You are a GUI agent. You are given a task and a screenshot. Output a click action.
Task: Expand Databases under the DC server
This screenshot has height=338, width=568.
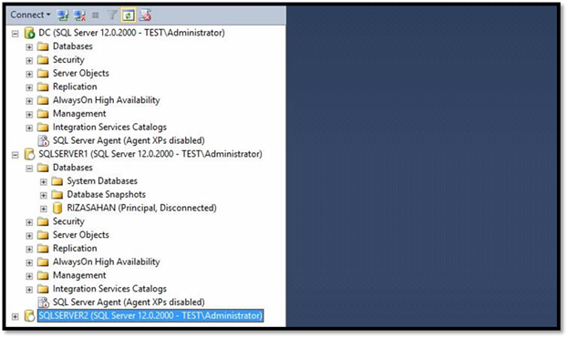29,47
